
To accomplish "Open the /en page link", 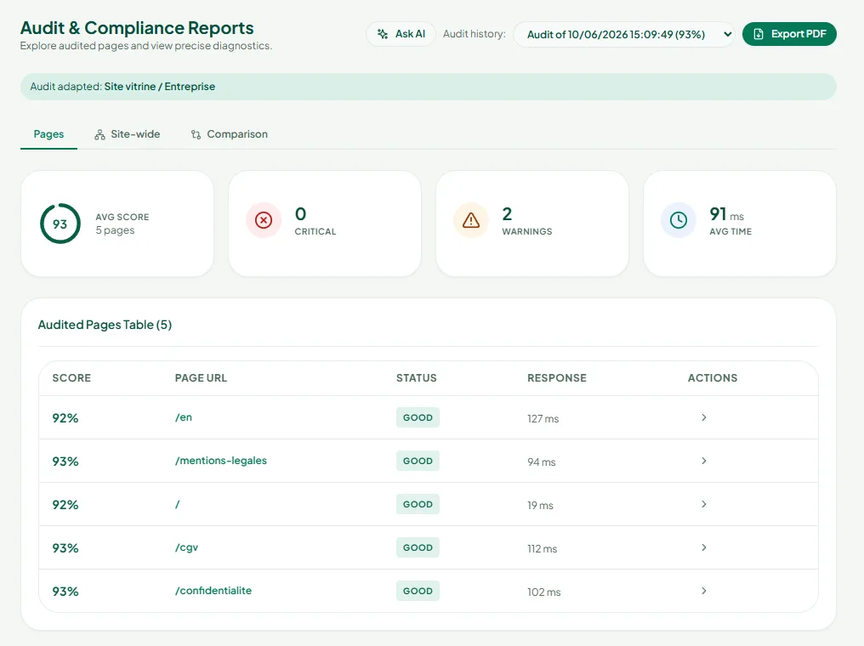I will click(x=184, y=417).
